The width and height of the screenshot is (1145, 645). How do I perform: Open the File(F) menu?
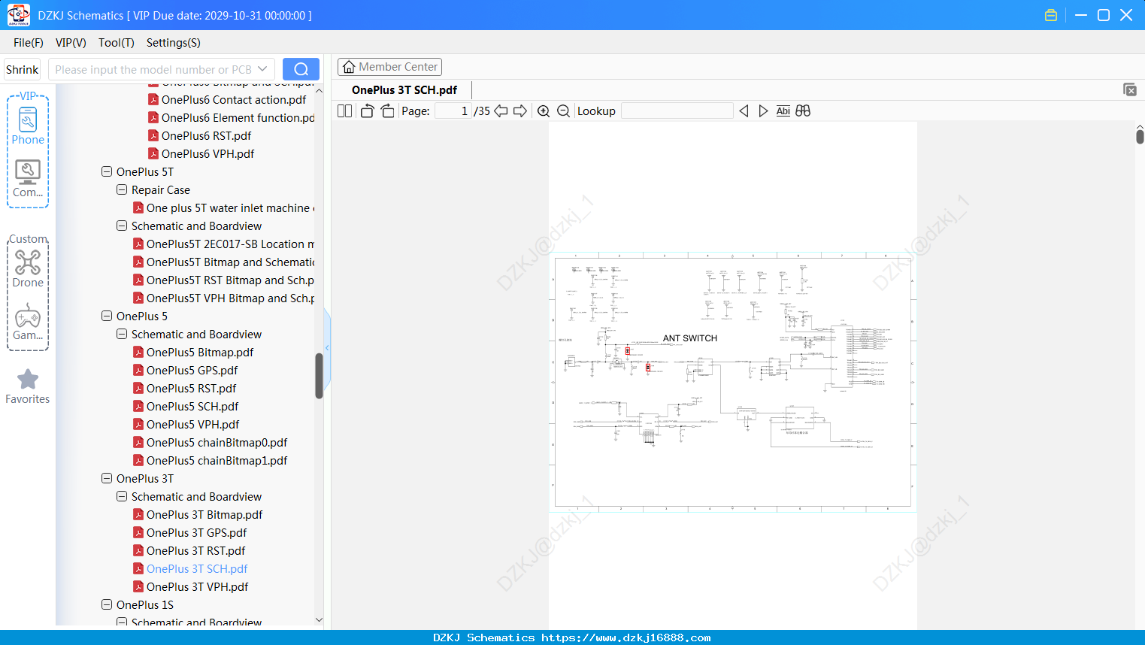tap(29, 43)
